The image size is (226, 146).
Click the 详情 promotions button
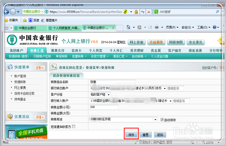40,117
